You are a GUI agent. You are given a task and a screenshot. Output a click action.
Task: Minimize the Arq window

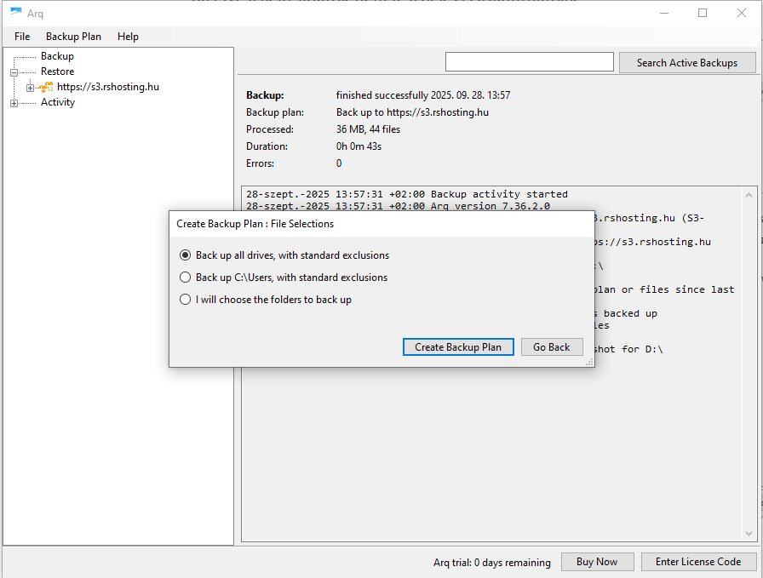click(x=663, y=13)
